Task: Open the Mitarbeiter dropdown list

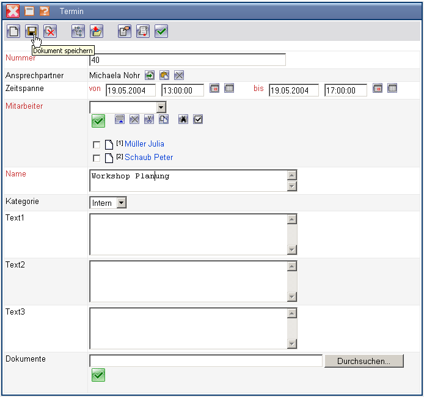Action: (x=161, y=107)
